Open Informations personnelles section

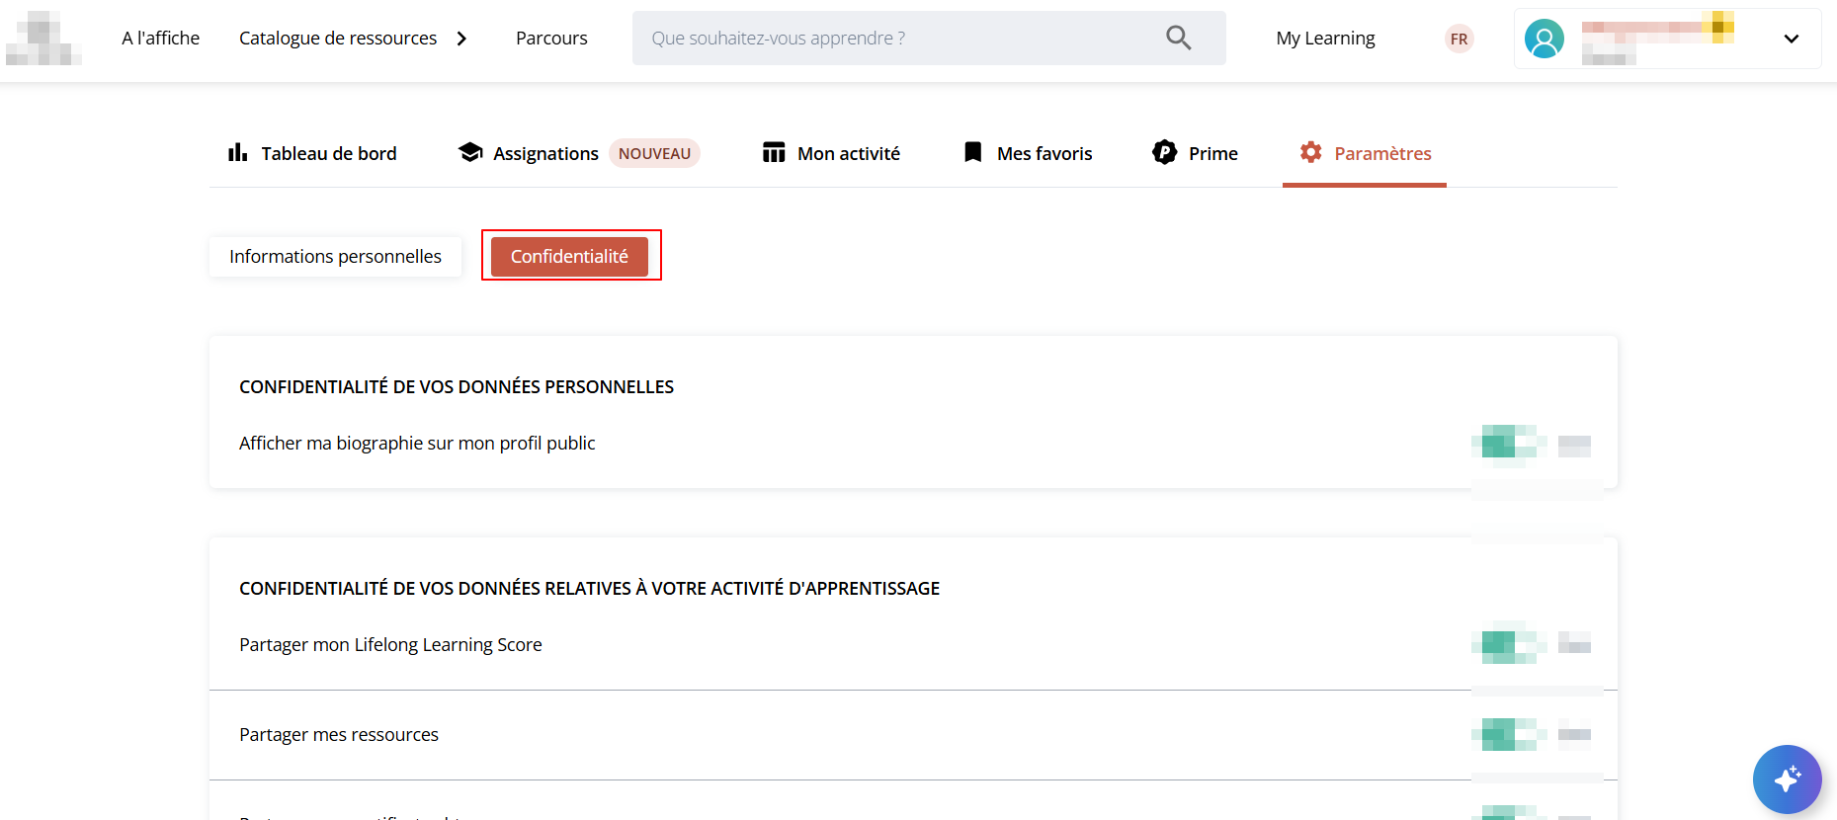335,257
